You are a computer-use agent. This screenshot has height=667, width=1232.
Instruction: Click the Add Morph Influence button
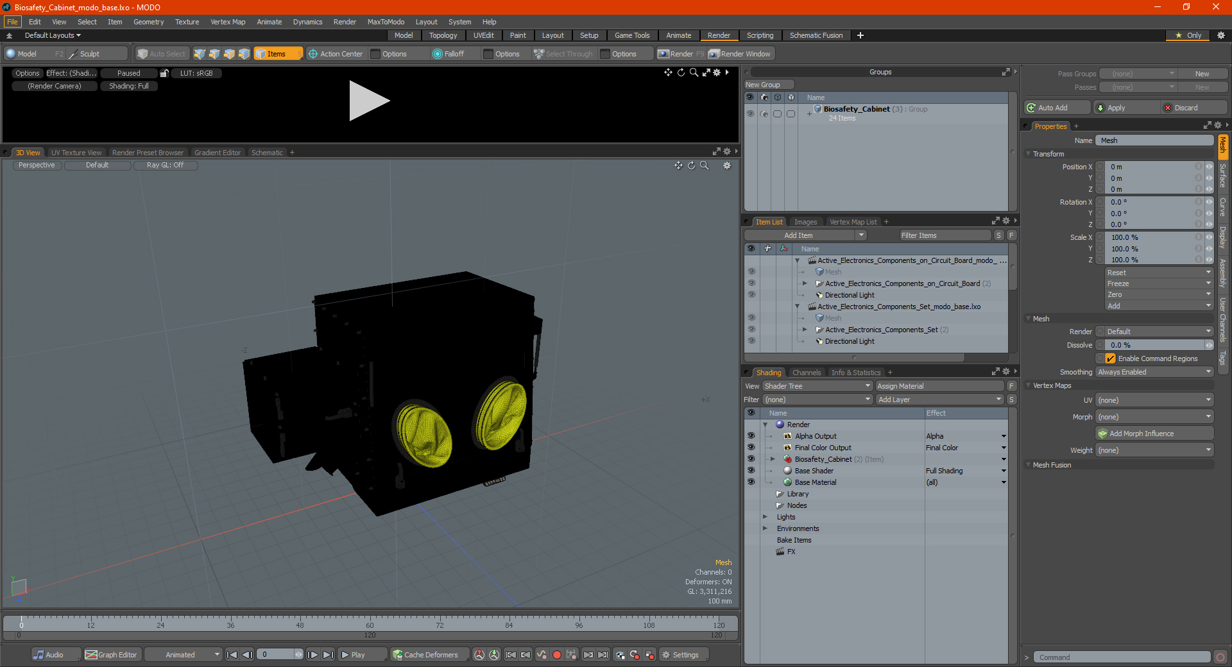(x=1154, y=434)
